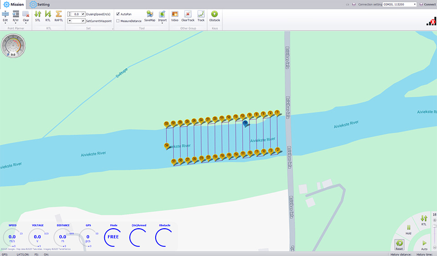Select the blue home marker on the map
Viewport: 437px width, 256px height.
point(245,123)
